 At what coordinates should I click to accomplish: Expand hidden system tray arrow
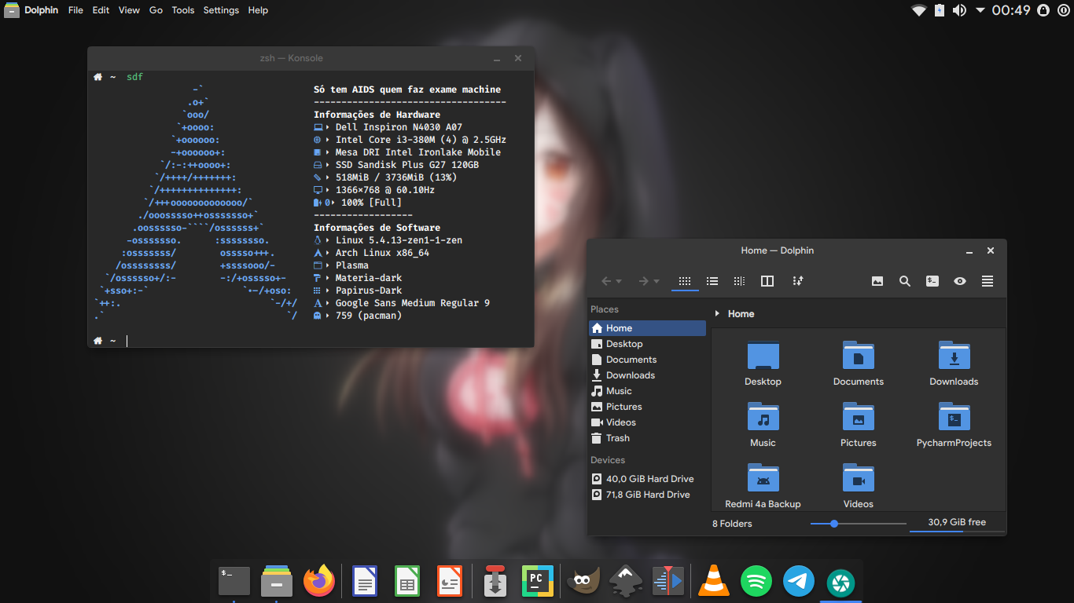980,10
